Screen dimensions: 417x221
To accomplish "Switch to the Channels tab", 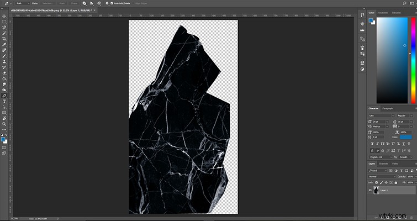I will pyautogui.click(x=383, y=164).
